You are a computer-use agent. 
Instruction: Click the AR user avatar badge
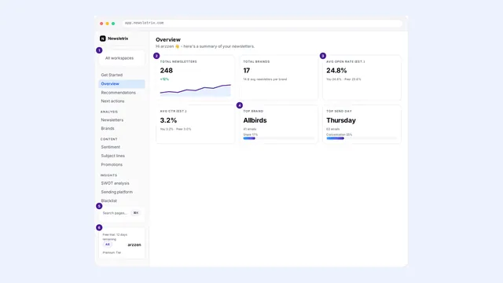coord(108,244)
